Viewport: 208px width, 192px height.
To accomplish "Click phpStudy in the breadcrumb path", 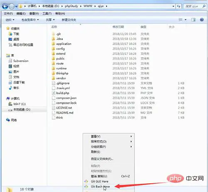I will (71, 6).
